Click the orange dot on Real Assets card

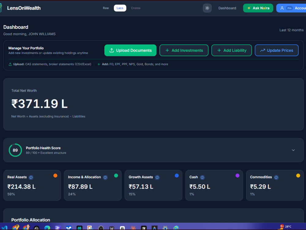[55, 175]
